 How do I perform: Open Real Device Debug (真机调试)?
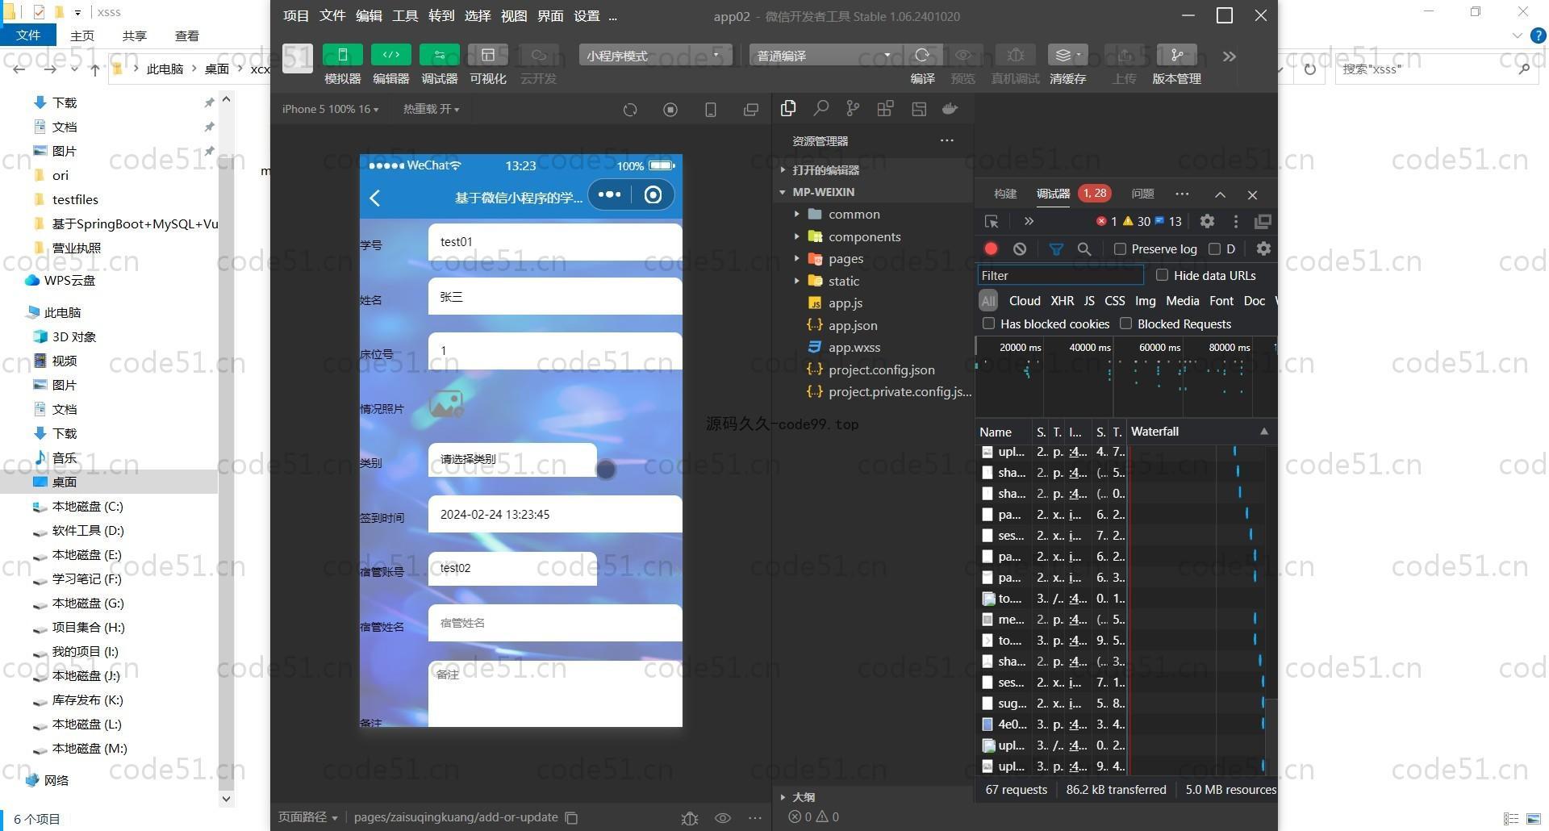tap(1015, 55)
